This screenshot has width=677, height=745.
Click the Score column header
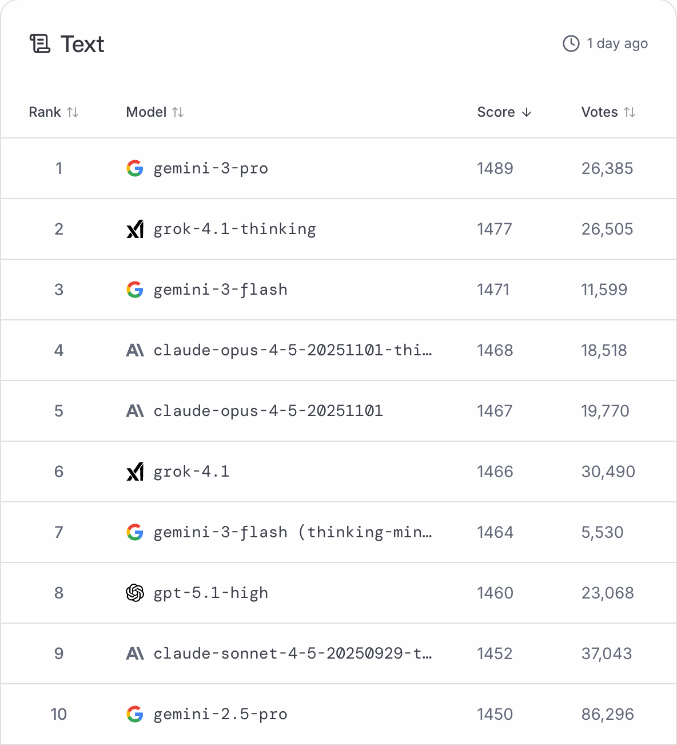tap(495, 112)
